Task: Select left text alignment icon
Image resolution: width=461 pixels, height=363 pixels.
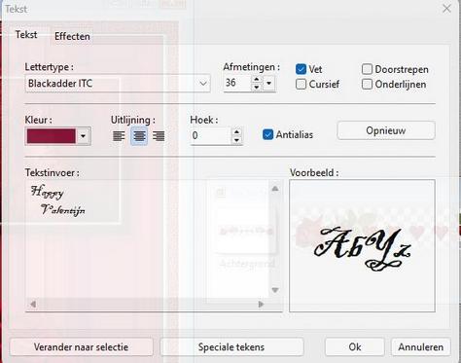Action: (x=119, y=136)
